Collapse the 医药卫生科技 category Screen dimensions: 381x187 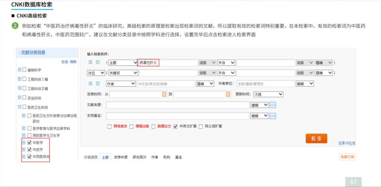click(20, 107)
